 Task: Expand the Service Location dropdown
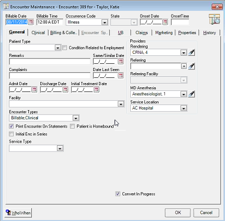184,108
